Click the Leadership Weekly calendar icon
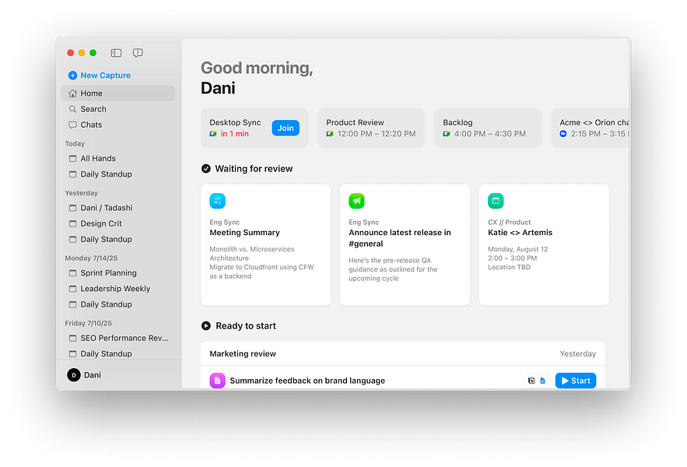This screenshot has height=467, width=687. tap(72, 289)
